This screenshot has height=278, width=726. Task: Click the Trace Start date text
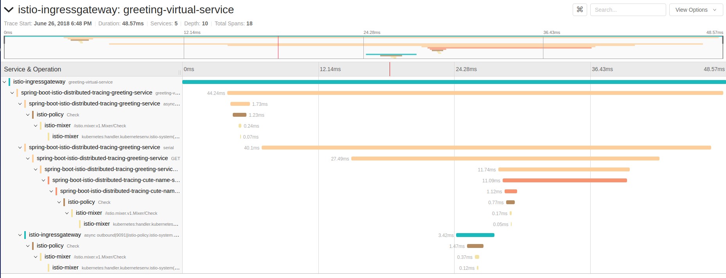pyautogui.click(x=48, y=23)
